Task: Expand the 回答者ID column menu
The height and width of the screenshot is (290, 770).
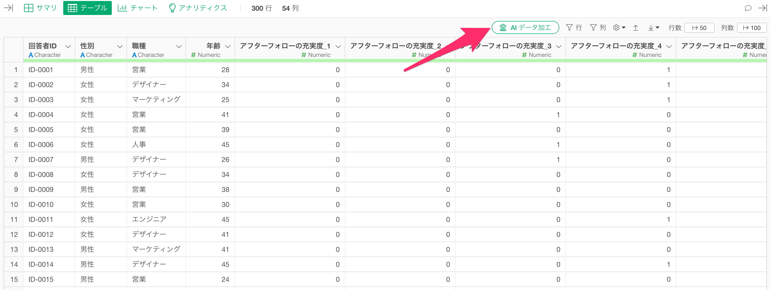Action: 68,46
